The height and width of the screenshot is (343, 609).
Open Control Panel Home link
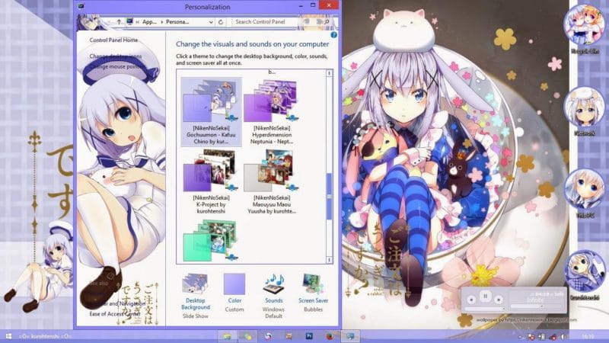[x=114, y=40]
